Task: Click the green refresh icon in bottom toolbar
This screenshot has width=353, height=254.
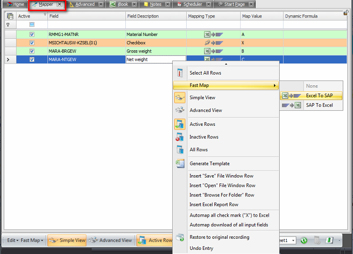Action: pos(304,241)
